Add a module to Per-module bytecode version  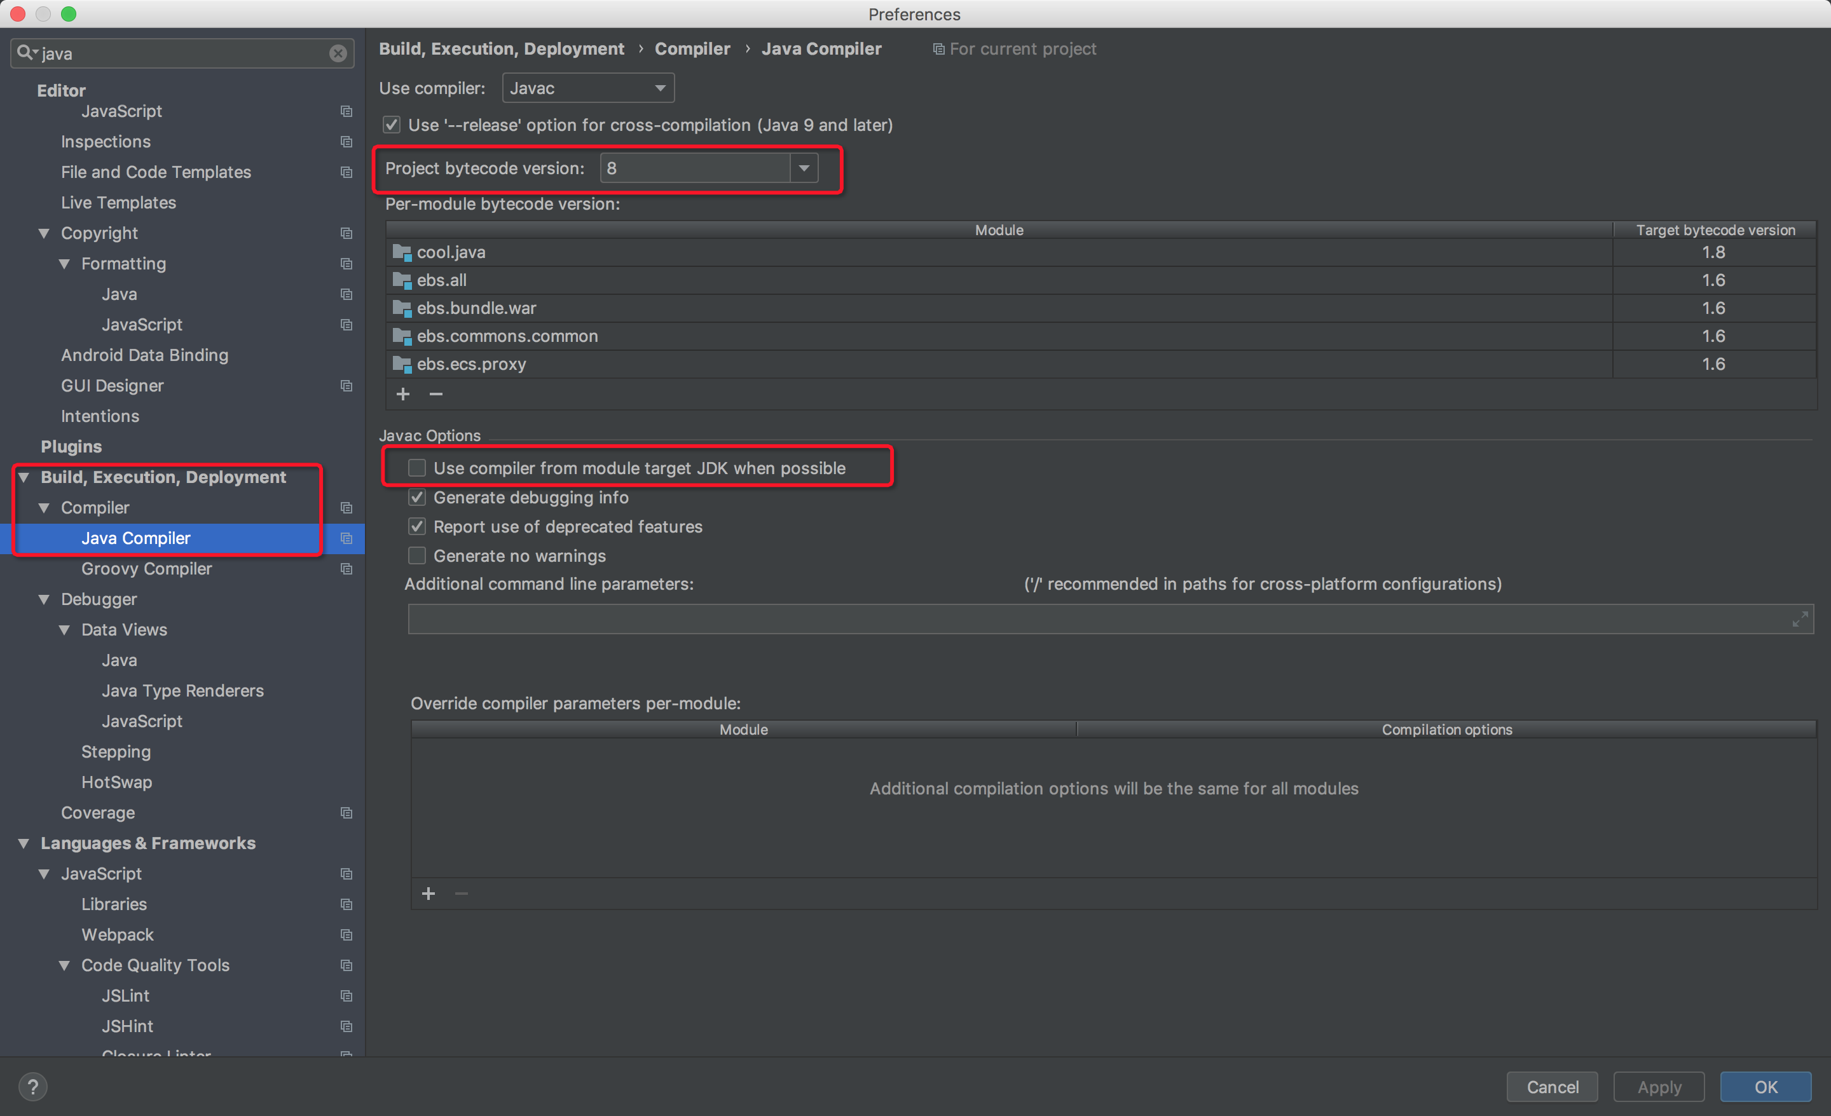[403, 394]
